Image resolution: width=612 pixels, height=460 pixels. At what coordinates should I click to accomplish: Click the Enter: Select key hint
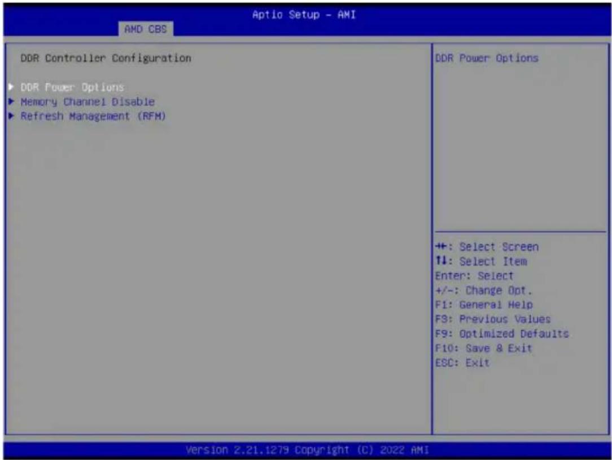[474, 276]
